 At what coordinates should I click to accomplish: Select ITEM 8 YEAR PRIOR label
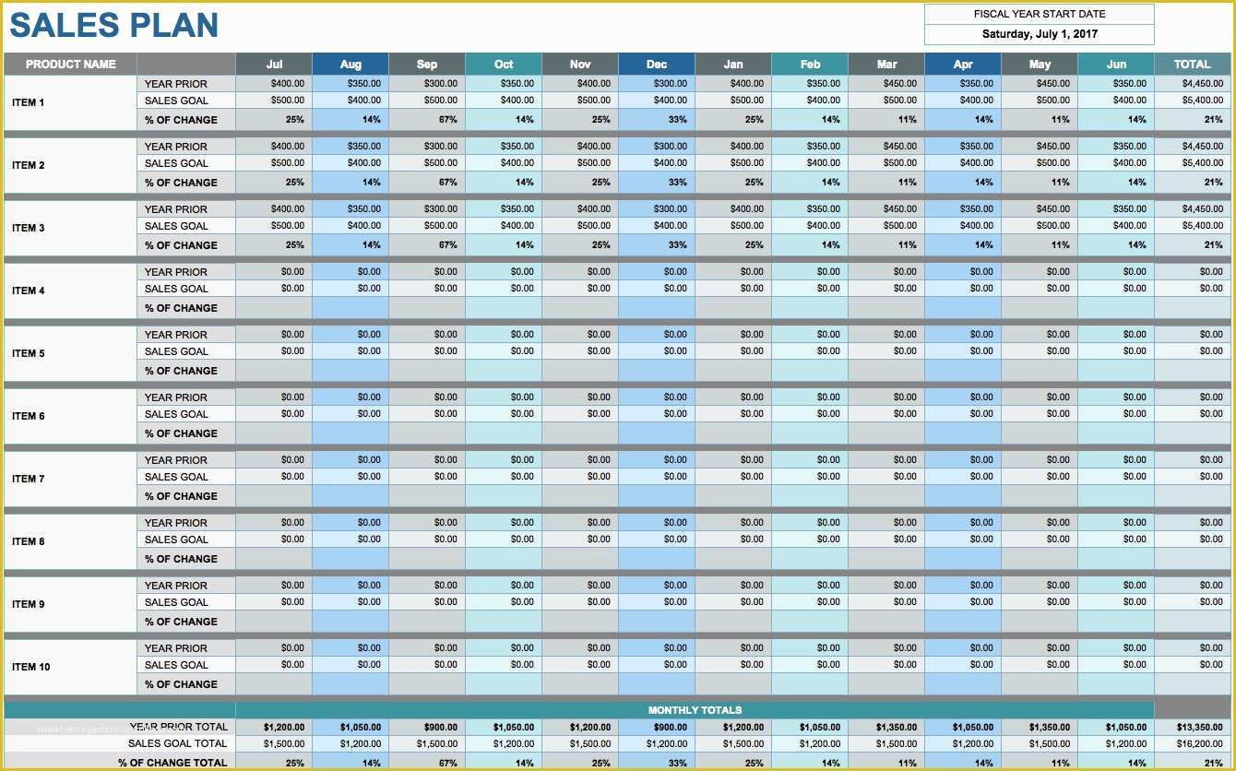click(186, 523)
